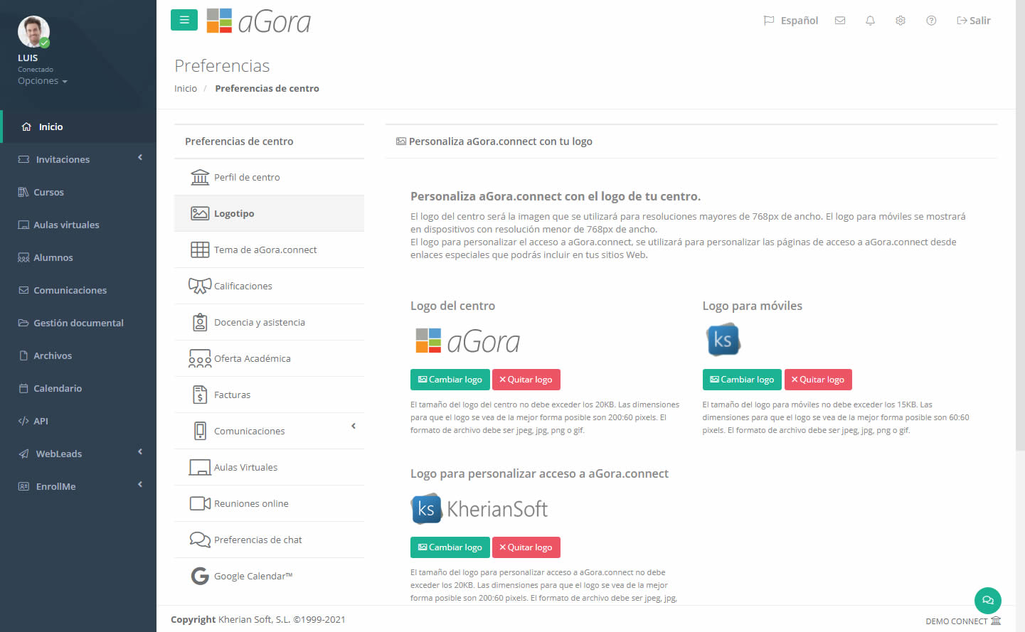Click Quitar logo under Logo para móviles
Image resolution: width=1025 pixels, height=632 pixels.
click(818, 380)
